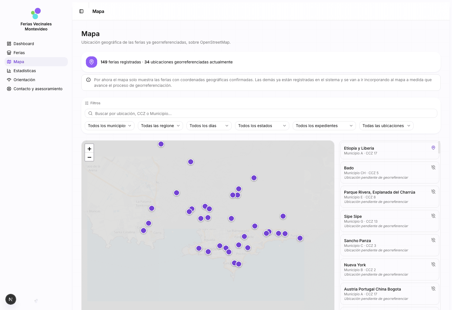Click the Mapa title in the top bar
The height and width of the screenshot is (310, 452).
coord(98,11)
